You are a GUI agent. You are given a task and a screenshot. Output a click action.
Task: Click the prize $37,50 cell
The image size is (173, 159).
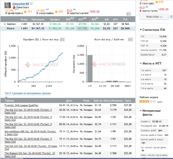[x=128, y=105]
